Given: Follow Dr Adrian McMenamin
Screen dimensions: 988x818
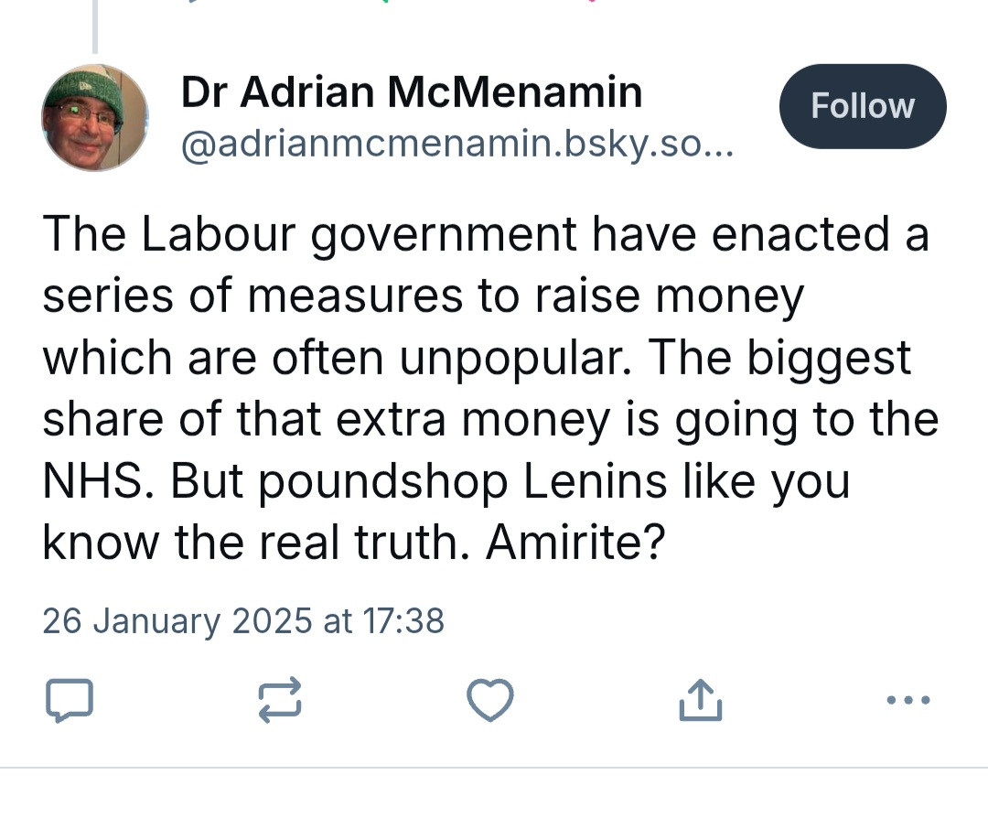Looking at the screenshot, I should coord(862,106).
